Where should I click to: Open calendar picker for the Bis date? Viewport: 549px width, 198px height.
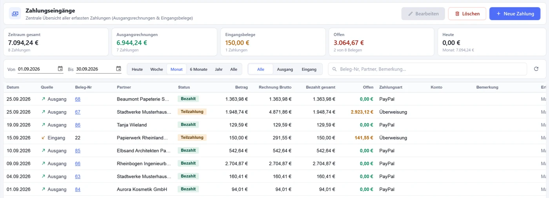(x=119, y=69)
